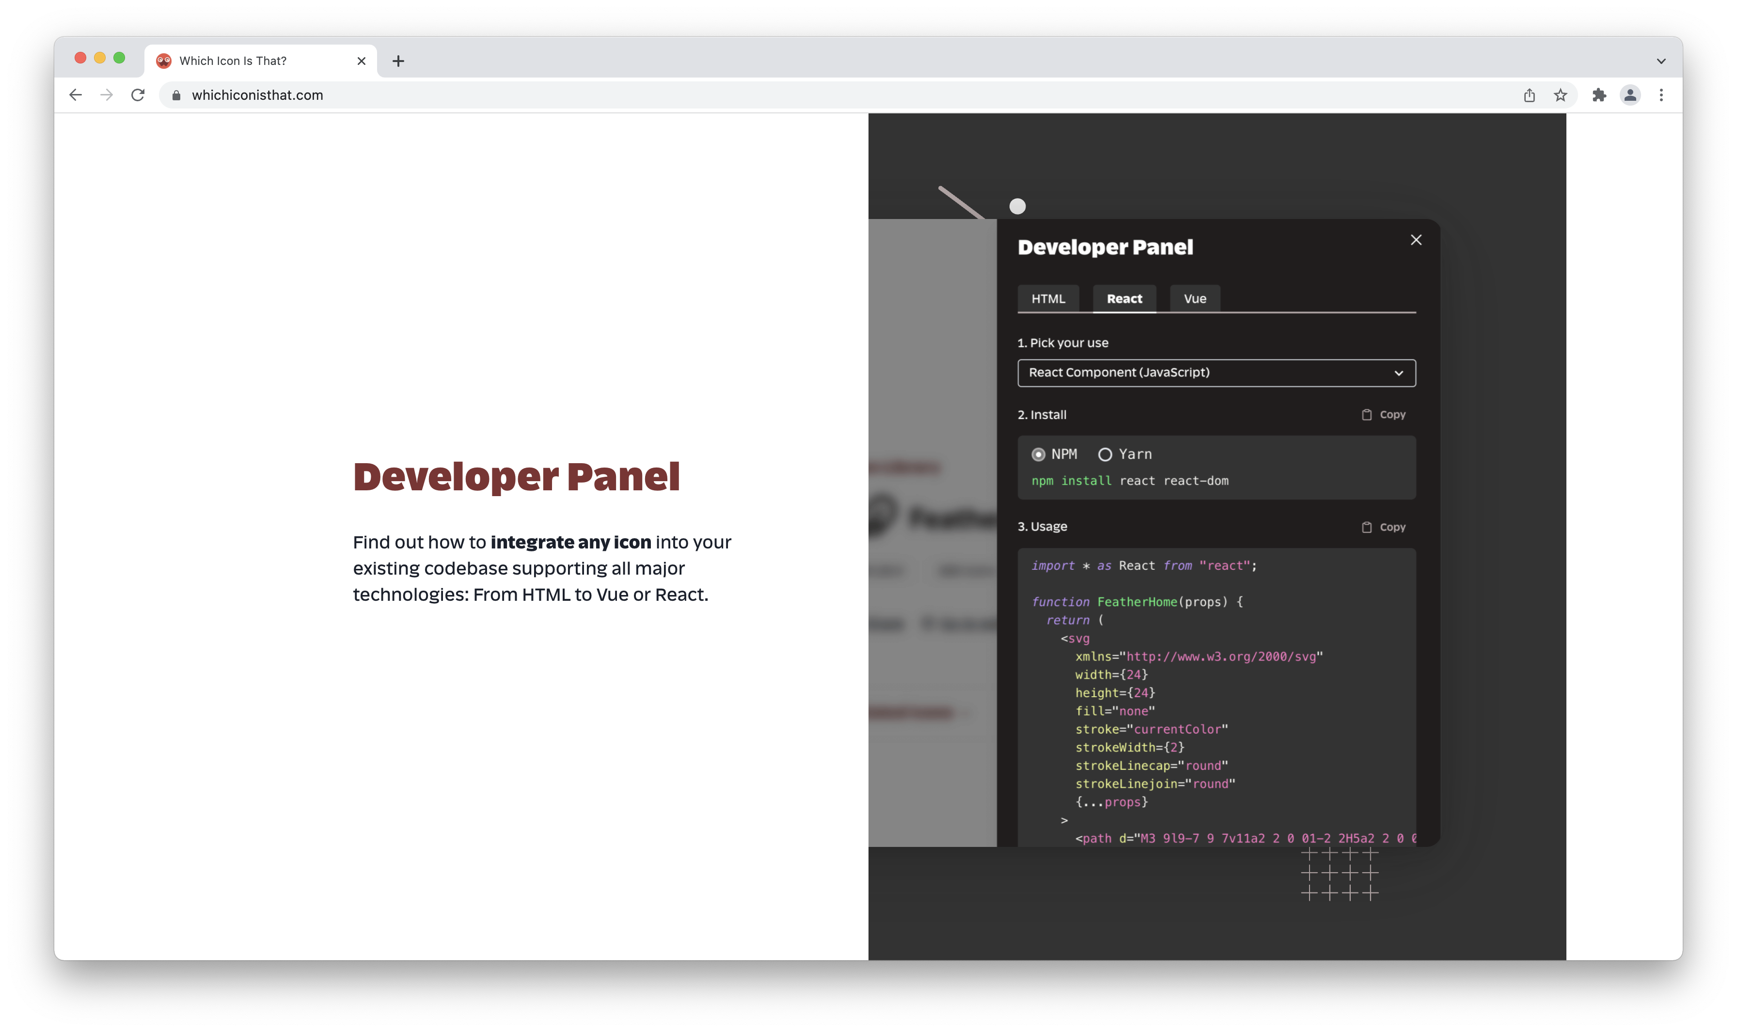Open the React Component (JavaScript) dropdown
The image size is (1737, 1032).
click(x=1216, y=373)
